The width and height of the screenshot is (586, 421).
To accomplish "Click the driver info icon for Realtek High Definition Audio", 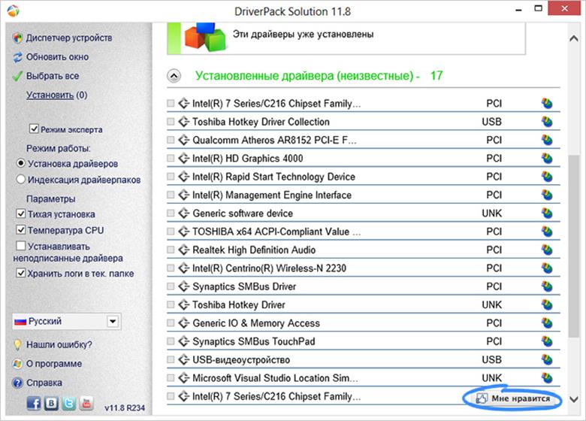I will coord(547,250).
